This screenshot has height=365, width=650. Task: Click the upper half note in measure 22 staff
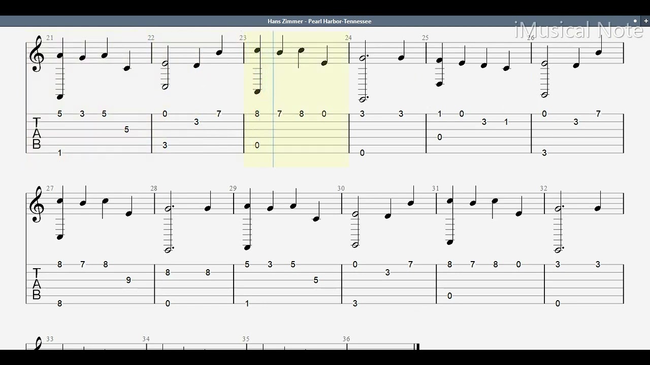tap(165, 64)
